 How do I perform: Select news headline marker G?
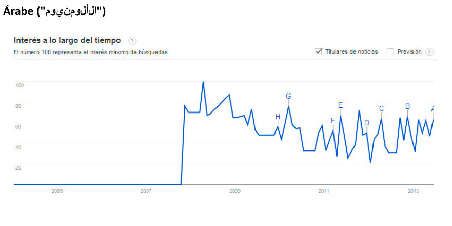click(288, 96)
